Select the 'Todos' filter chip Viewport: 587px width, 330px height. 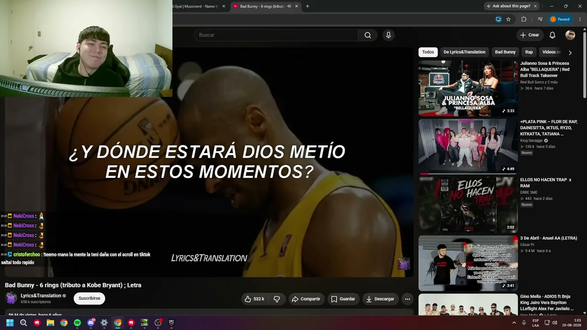428,52
